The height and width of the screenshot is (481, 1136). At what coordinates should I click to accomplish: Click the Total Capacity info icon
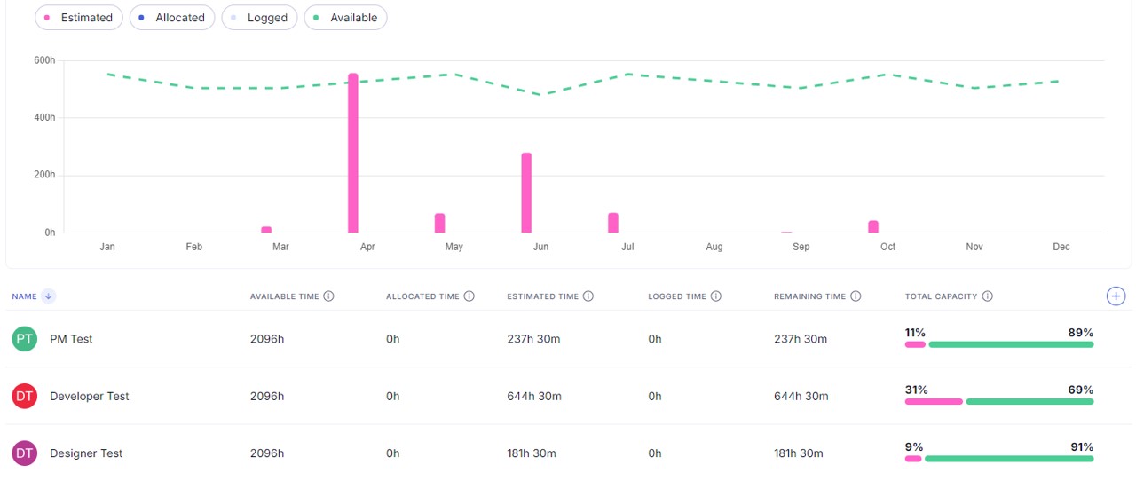[x=988, y=296]
